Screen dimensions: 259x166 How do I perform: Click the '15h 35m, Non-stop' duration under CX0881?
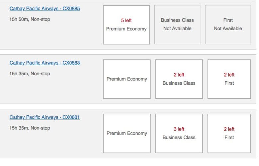coord(30,128)
